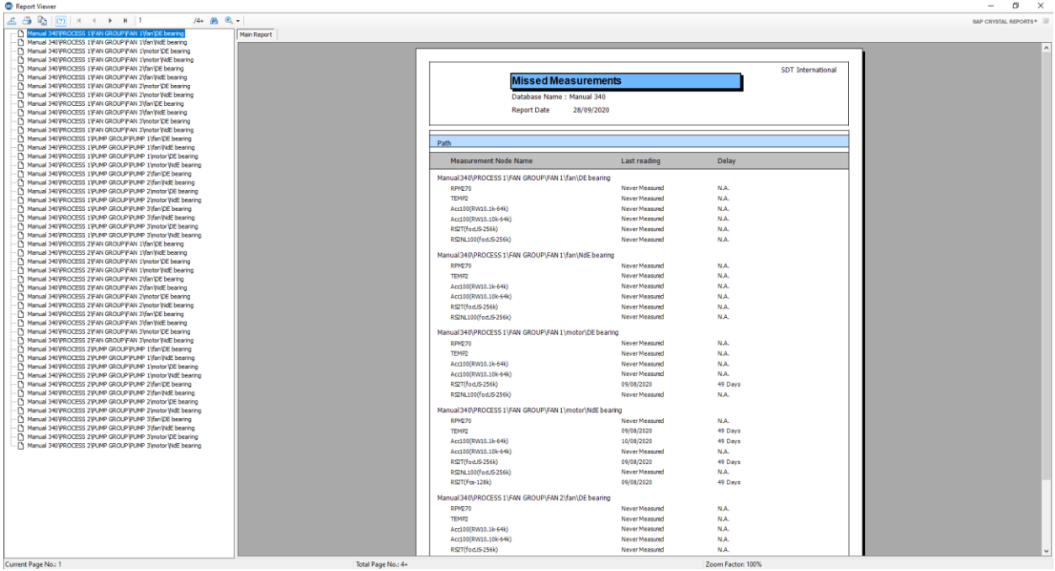Click the report's vertical scrollbar down arrow
The image size is (1055, 571).
[x=1047, y=552]
